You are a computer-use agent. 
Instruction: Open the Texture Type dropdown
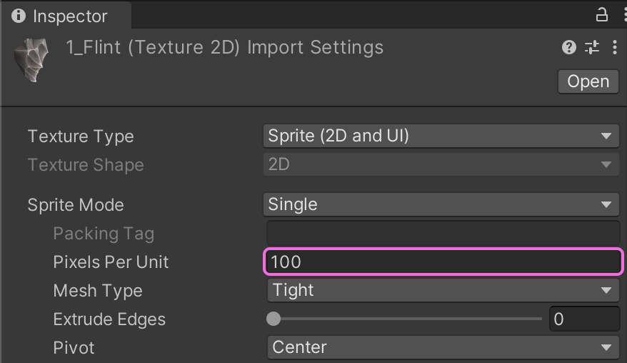point(441,136)
